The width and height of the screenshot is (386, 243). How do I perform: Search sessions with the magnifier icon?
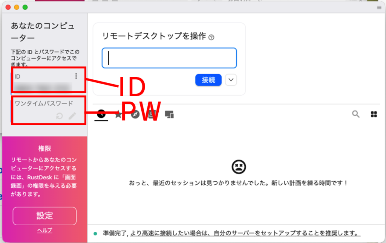tap(355, 114)
